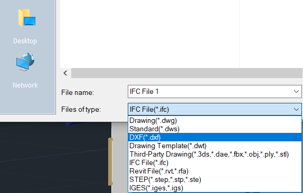Image resolution: width=303 pixels, height=193 pixels.
Task: Collapse the Files of type dropdown arrow
Action: [x=296, y=110]
